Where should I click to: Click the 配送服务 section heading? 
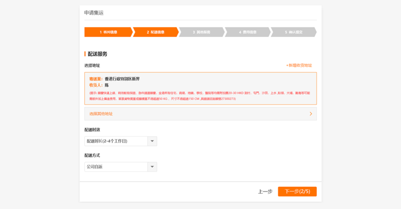pyautogui.click(x=97, y=54)
